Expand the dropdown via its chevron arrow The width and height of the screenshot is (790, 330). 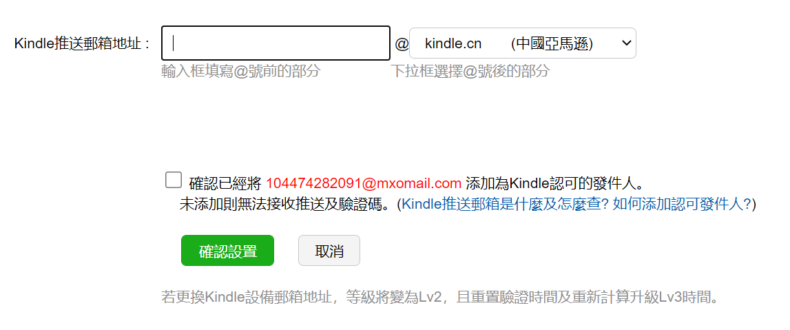coord(626,43)
